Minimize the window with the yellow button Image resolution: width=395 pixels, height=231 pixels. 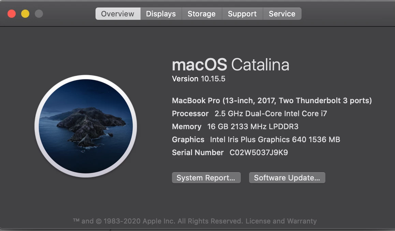click(25, 14)
